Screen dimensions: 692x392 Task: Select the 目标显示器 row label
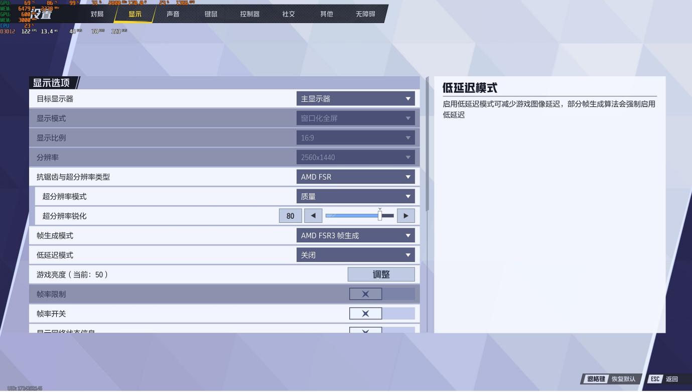click(x=55, y=99)
